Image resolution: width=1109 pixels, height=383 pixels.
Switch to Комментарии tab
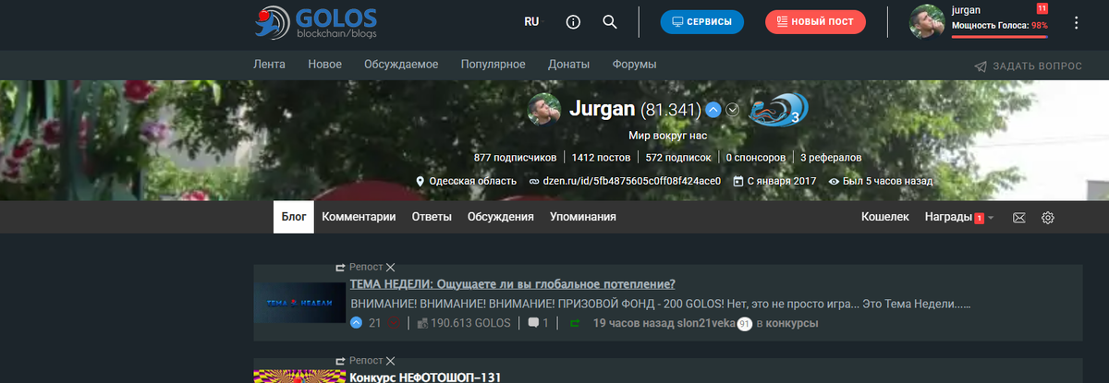pyautogui.click(x=359, y=217)
